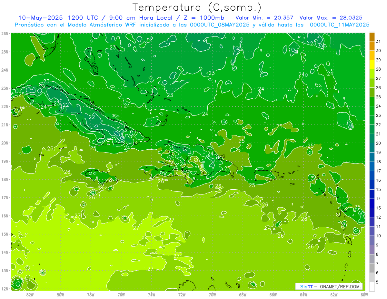Select the colorbar segment between 30 and 31

[x=372, y=46]
